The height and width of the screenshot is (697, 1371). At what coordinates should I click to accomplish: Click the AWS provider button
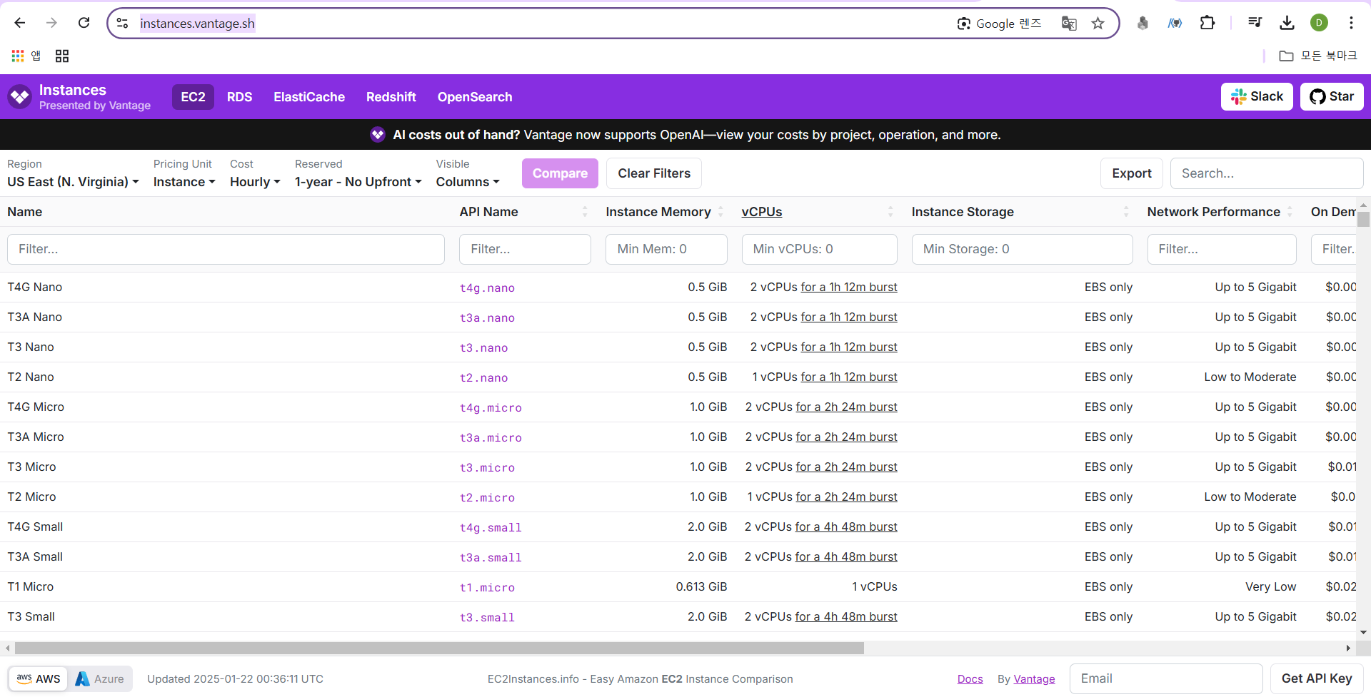pyautogui.click(x=39, y=678)
